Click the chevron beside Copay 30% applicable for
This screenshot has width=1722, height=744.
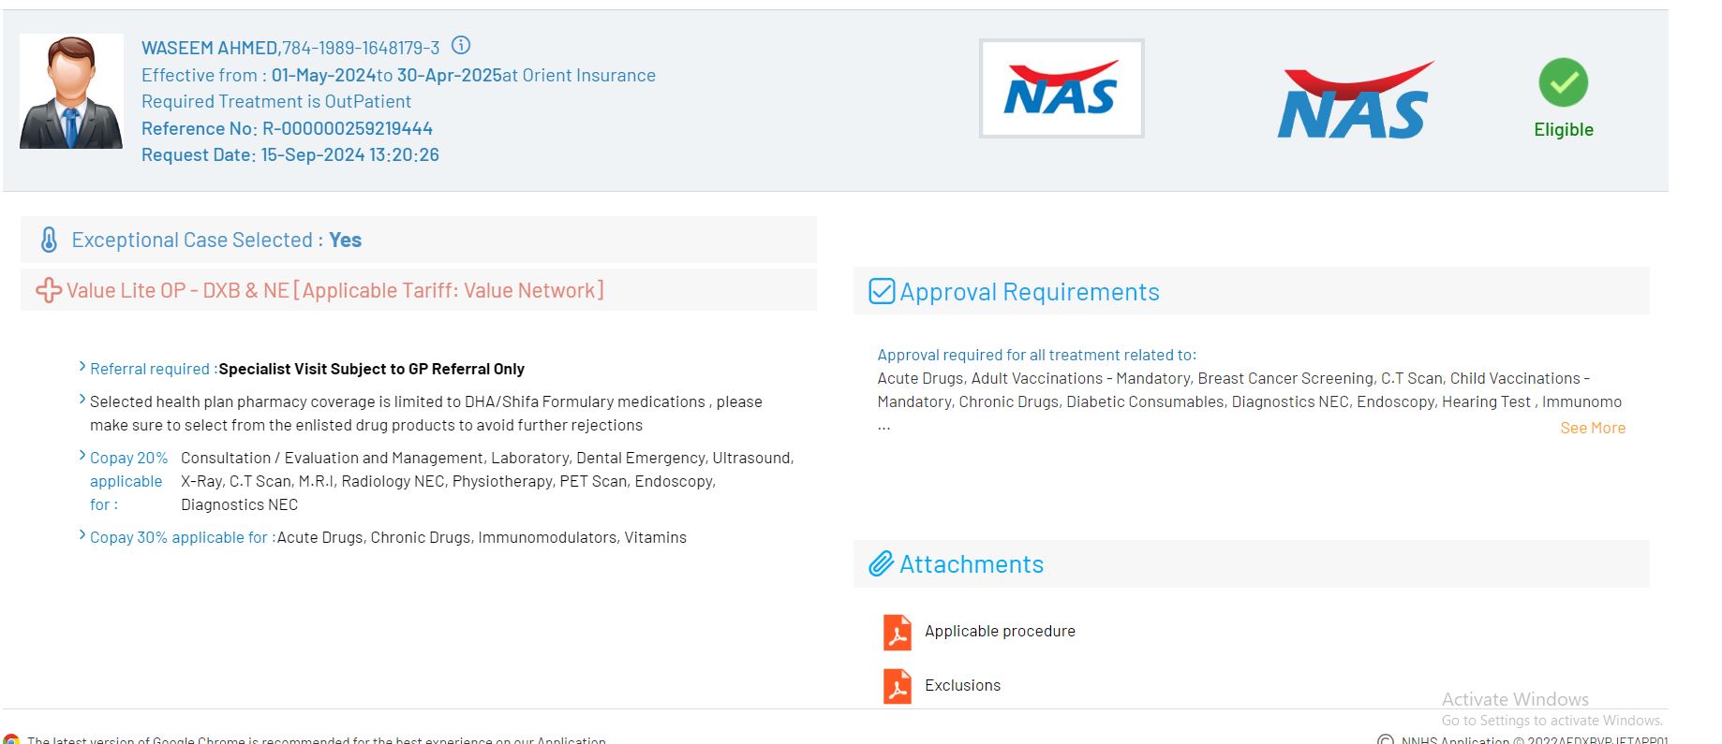pos(82,535)
